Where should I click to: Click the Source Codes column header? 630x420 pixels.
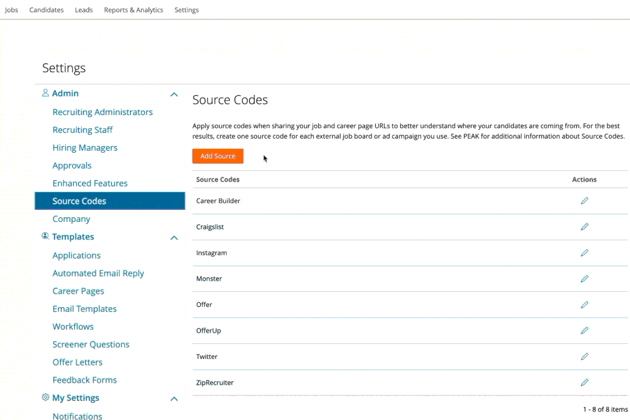(x=218, y=179)
